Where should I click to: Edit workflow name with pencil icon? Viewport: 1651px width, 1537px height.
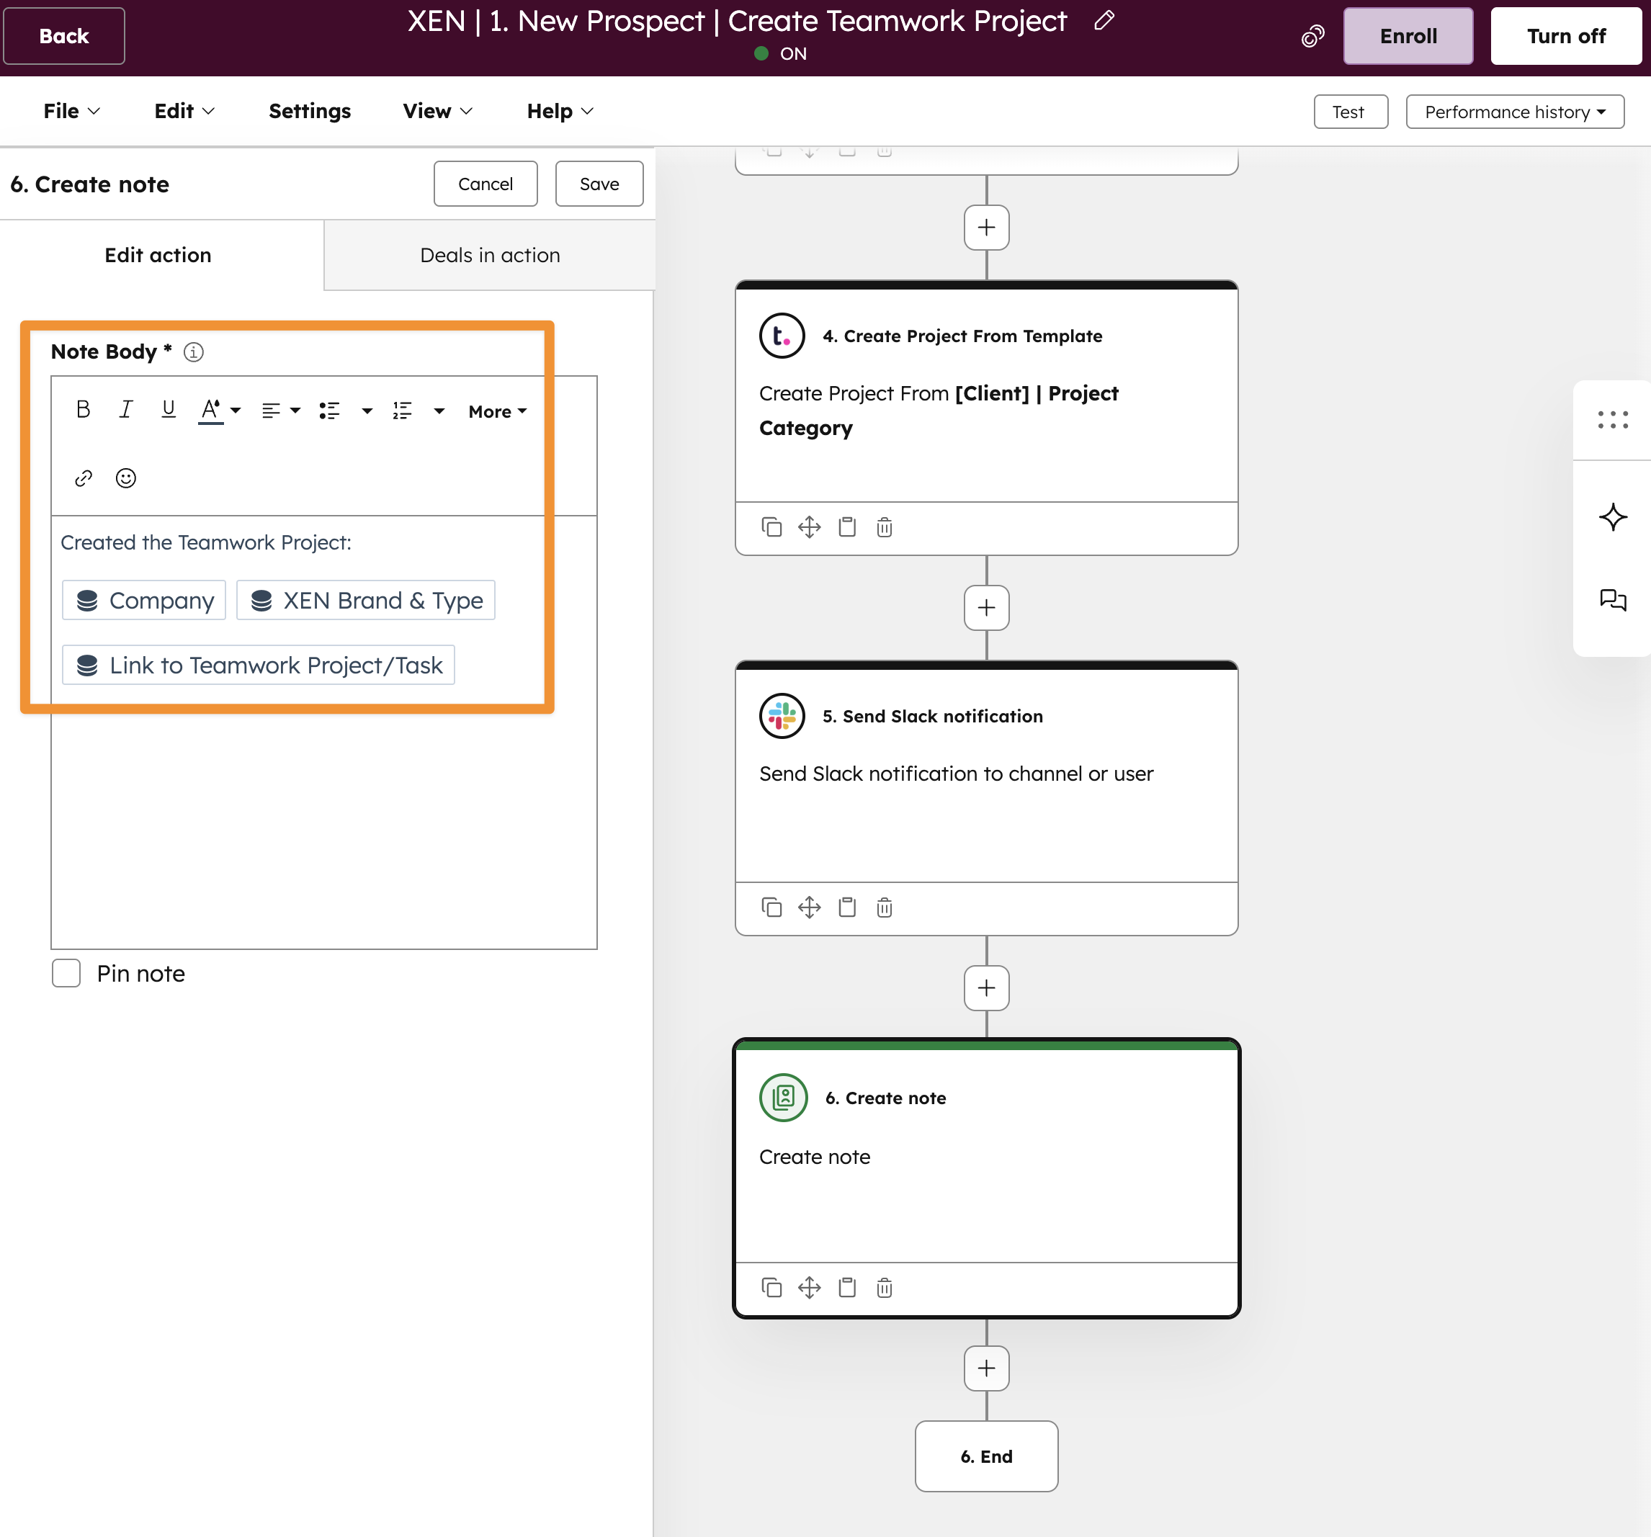[x=1104, y=21]
